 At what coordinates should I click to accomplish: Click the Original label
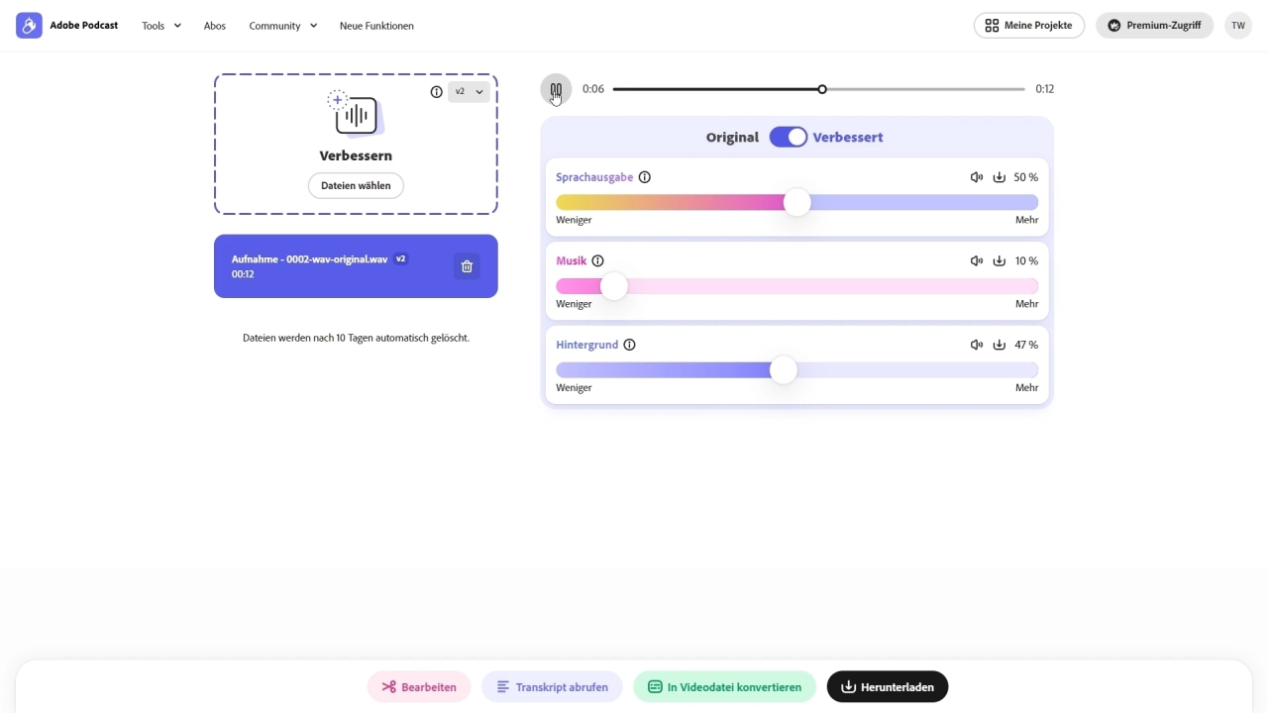tap(732, 138)
